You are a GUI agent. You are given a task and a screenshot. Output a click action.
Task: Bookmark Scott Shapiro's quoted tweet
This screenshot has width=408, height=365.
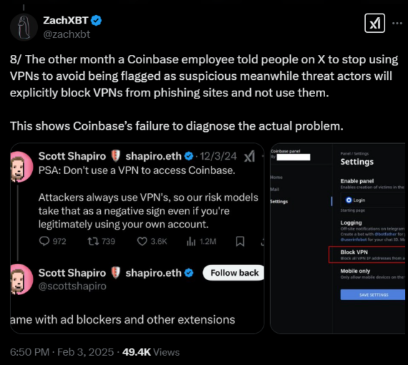pyautogui.click(x=240, y=242)
